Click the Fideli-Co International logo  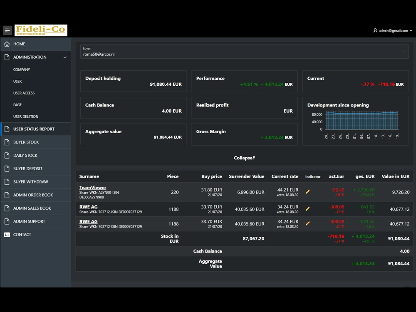41,30
